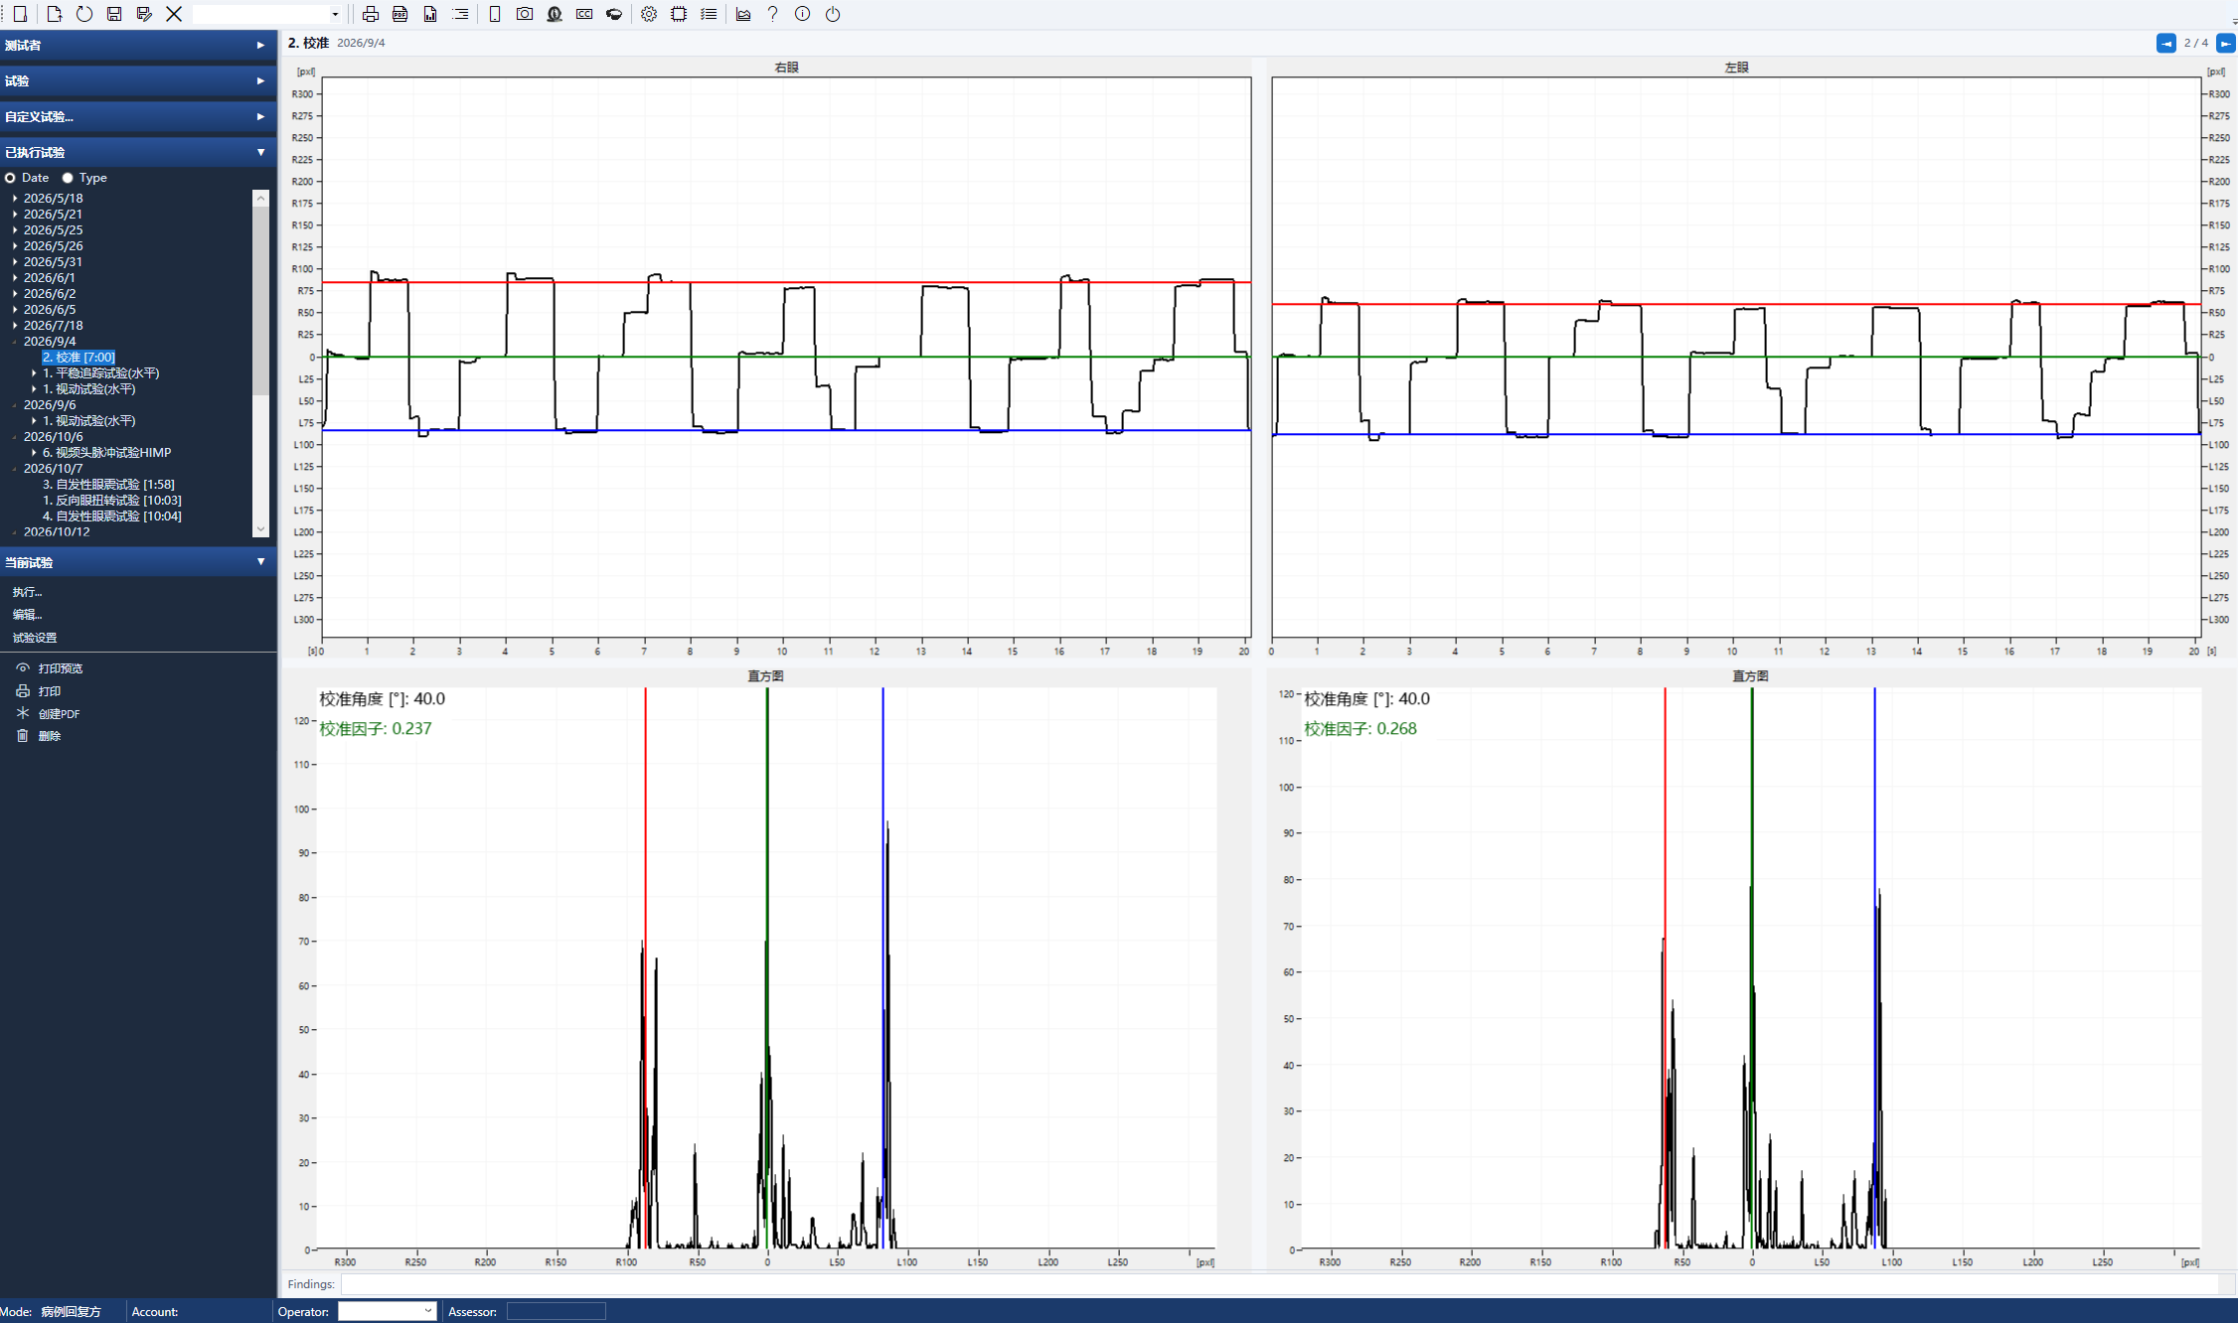Open settings via gear toolbar icon
2238x1323 pixels.
pyautogui.click(x=649, y=14)
